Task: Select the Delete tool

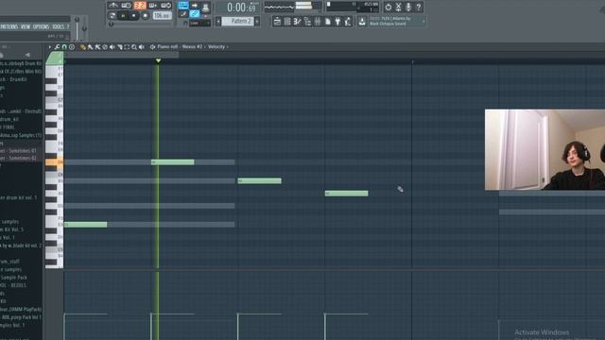Action: (105, 47)
